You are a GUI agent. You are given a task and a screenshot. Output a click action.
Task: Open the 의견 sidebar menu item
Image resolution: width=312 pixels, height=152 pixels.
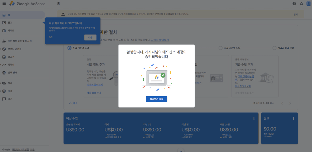point(22,99)
